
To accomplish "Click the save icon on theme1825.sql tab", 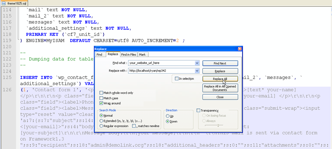I will pos(3,2).
